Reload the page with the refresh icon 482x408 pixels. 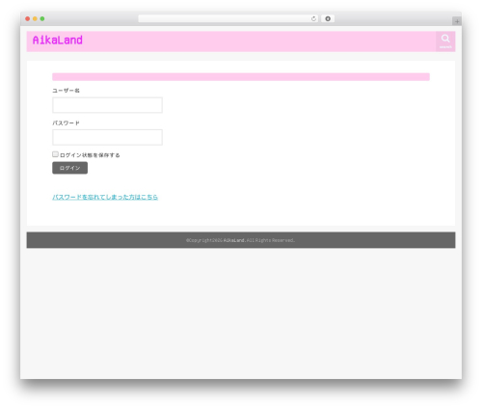tap(313, 18)
